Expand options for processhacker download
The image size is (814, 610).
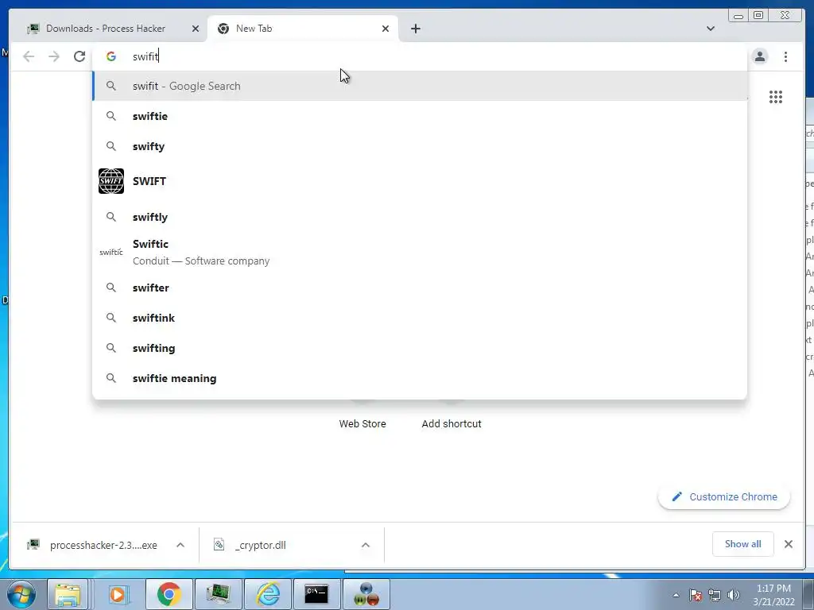180,545
